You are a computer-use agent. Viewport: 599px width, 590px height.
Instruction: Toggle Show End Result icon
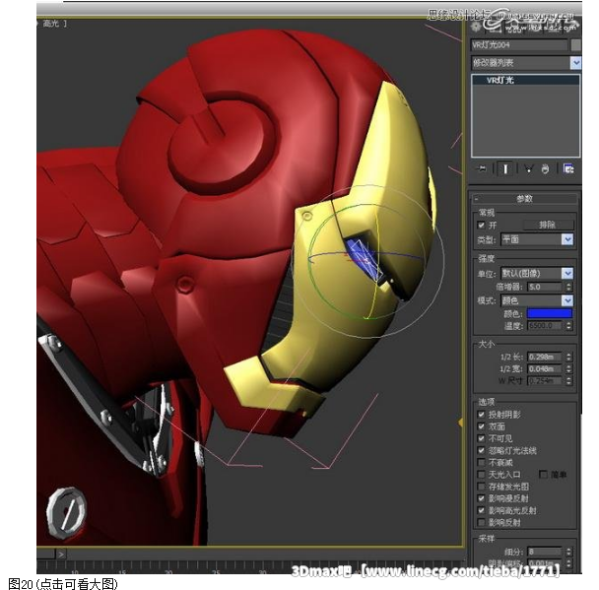tap(505, 168)
